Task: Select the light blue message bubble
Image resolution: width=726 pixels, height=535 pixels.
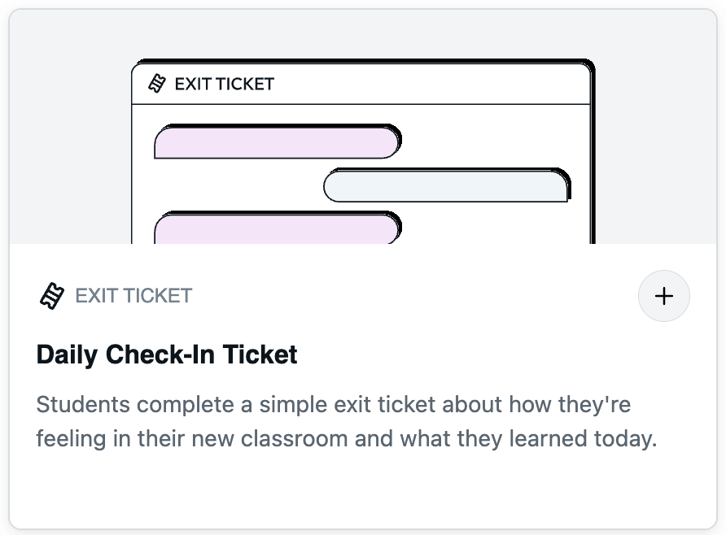Action: click(x=446, y=185)
